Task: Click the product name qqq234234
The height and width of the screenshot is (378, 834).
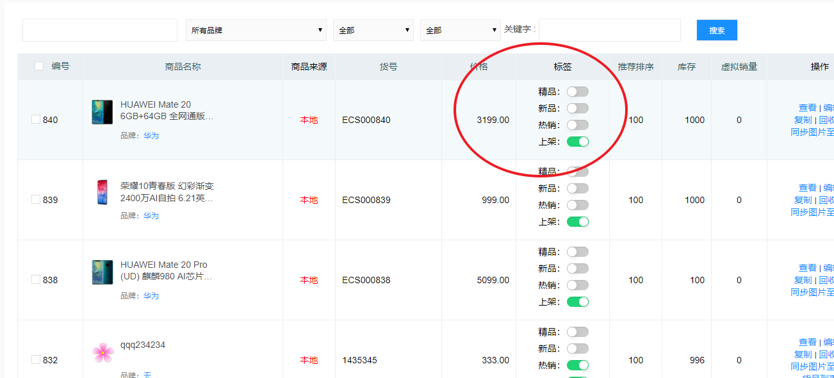Action: pyautogui.click(x=143, y=345)
